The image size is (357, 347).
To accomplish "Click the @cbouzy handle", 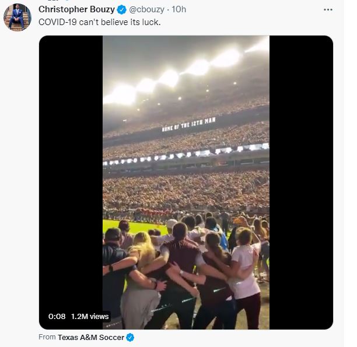I will [148, 10].
